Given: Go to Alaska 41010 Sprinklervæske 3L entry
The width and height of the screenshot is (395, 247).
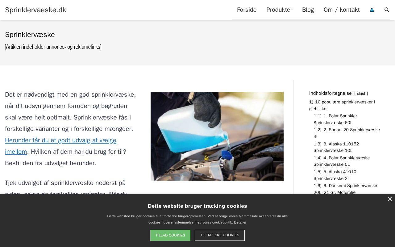Looking at the screenshot, I should 335,175.
